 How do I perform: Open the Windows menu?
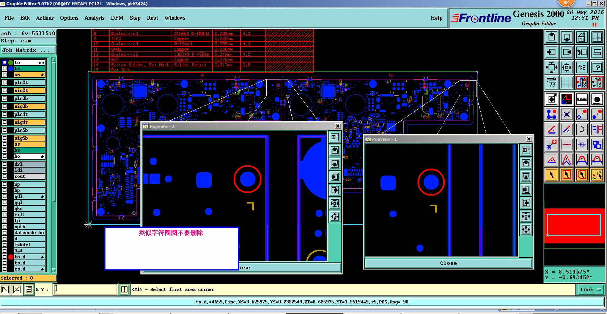click(175, 18)
